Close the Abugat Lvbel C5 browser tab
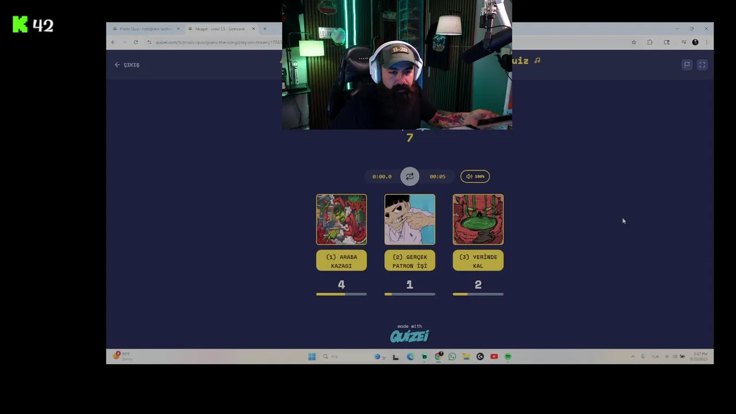Image resolution: width=736 pixels, height=414 pixels. (x=253, y=29)
